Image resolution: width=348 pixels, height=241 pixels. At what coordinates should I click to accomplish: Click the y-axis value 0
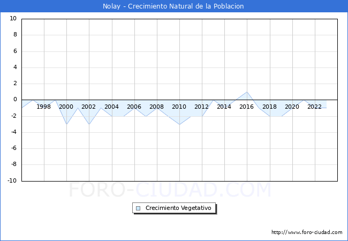[15, 100]
